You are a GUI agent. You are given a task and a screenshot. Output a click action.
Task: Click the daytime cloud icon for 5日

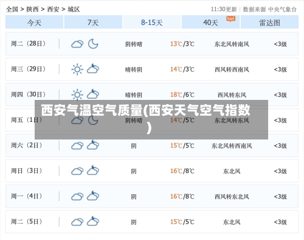[77, 222]
